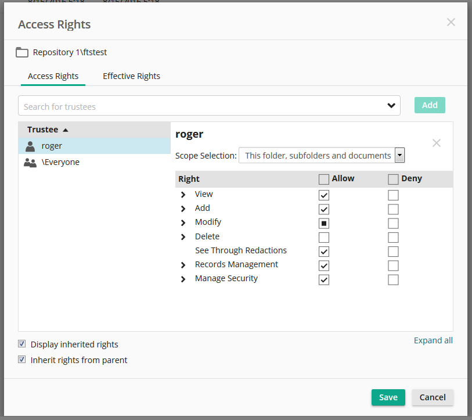472x420 pixels.
Task: Cancel the Access Rights dialog
Action: pyautogui.click(x=433, y=397)
